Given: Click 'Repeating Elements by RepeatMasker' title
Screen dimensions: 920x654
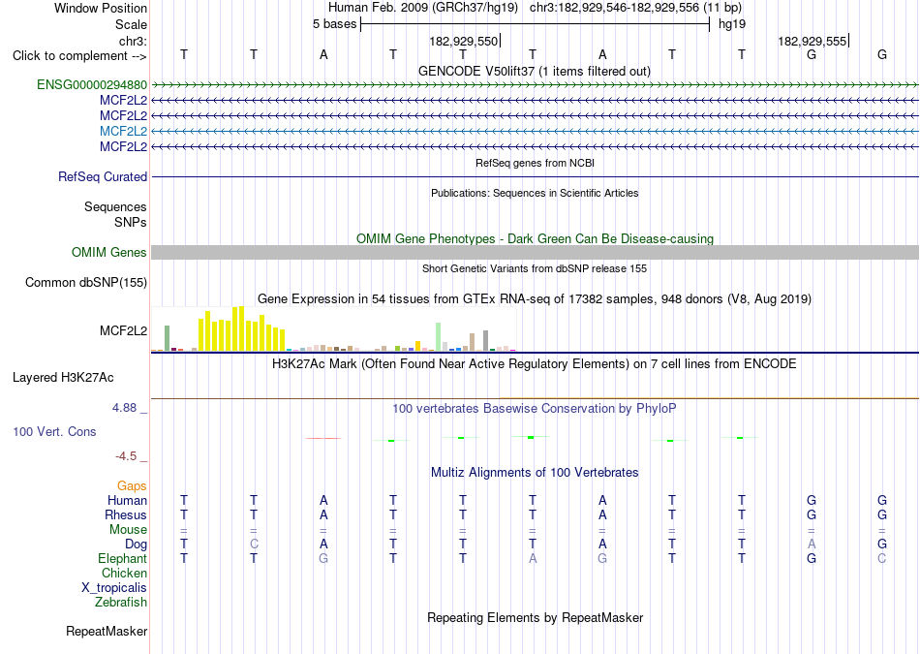Looking at the screenshot, I should click(x=535, y=617).
